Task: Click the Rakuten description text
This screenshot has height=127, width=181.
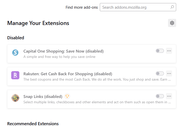Action: (97, 80)
